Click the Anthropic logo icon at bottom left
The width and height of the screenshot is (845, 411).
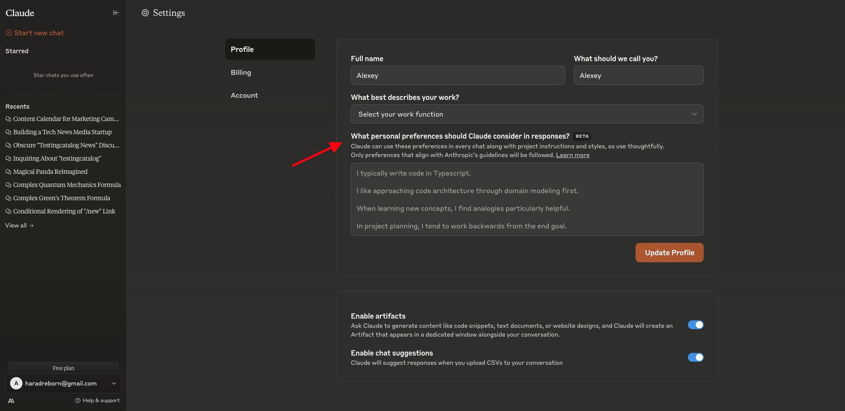coord(11,400)
